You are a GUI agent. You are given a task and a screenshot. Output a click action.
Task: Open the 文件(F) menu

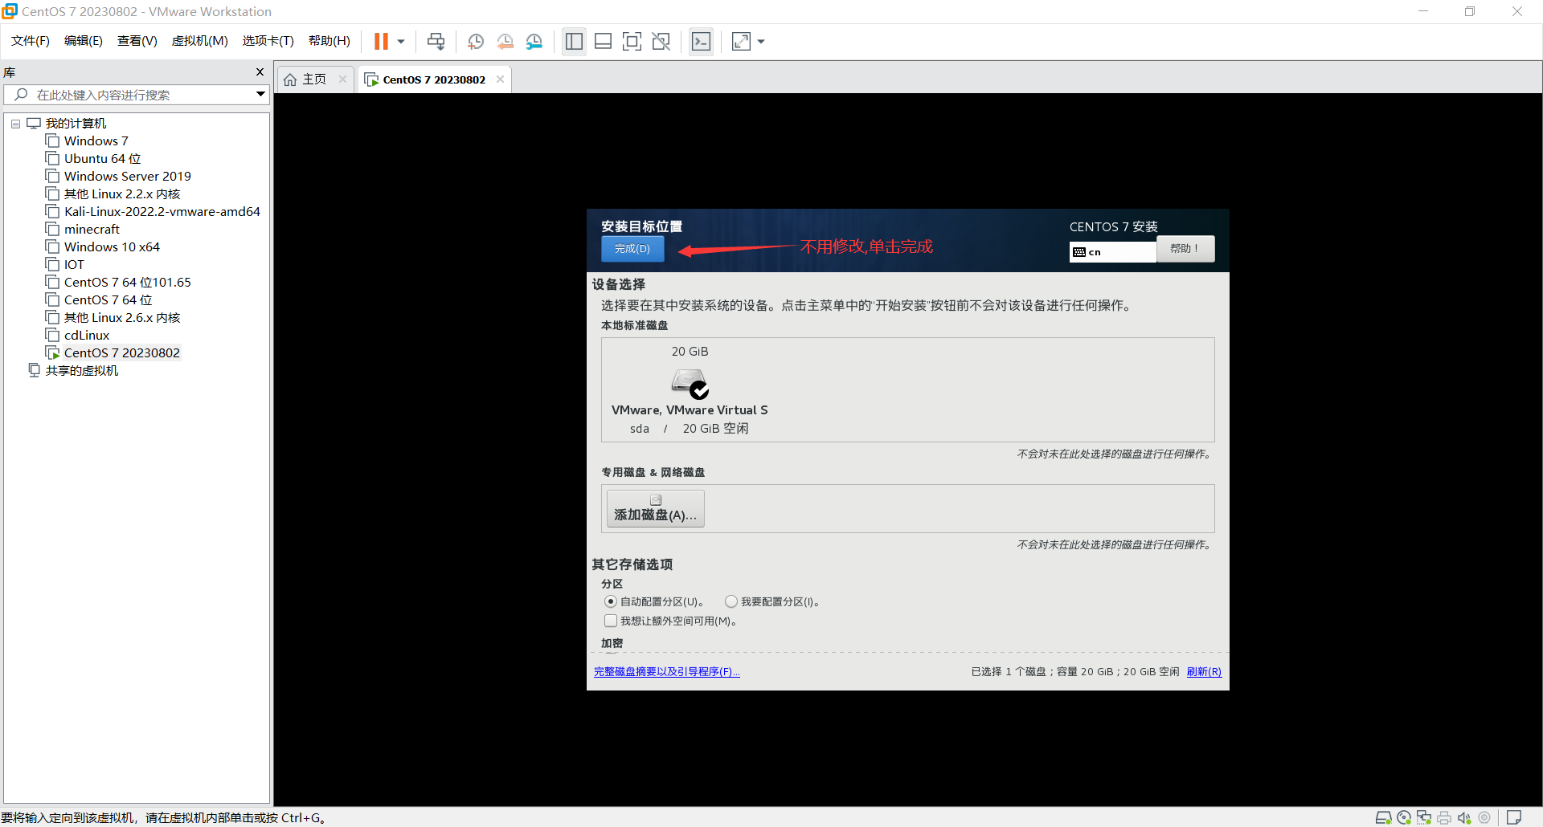pos(30,41)
